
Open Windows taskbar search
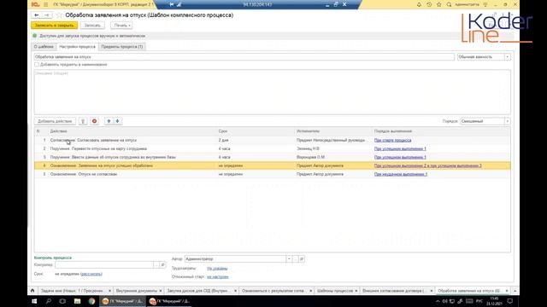pyautogui.click(x=49, y=301)
